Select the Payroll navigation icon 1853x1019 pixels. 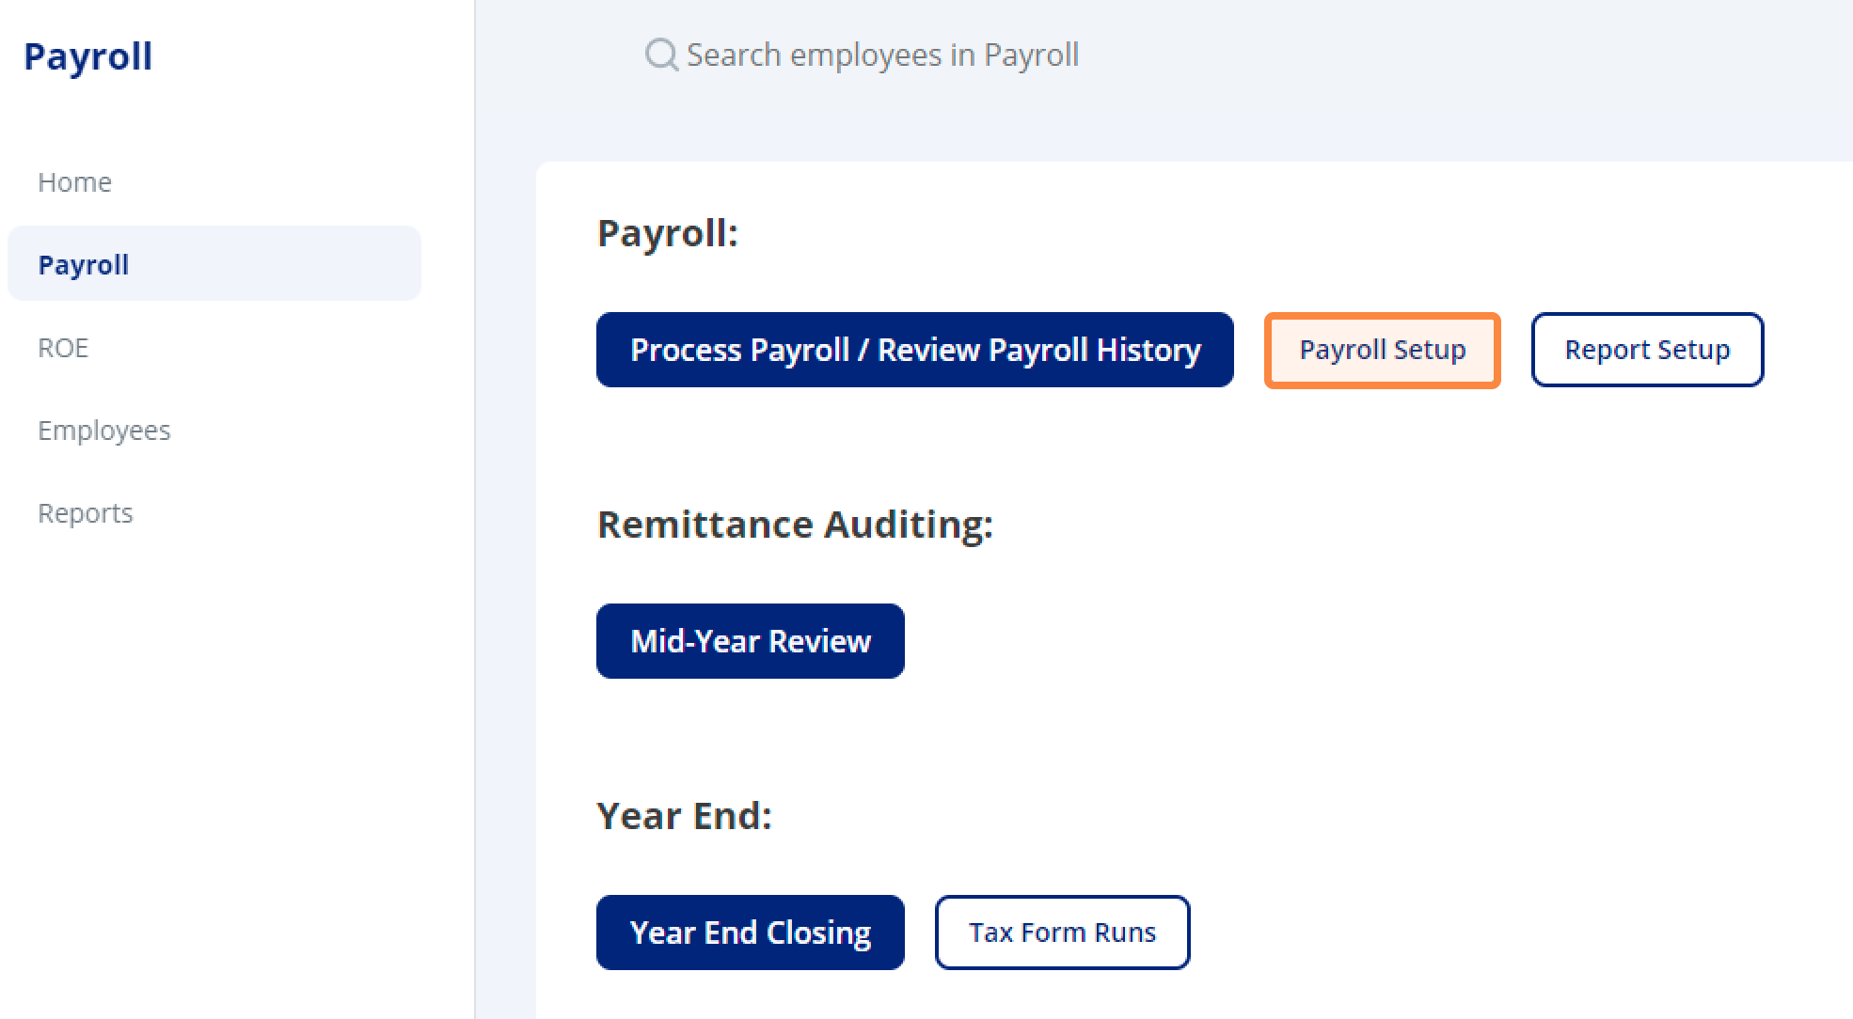(x=214, y=263)
